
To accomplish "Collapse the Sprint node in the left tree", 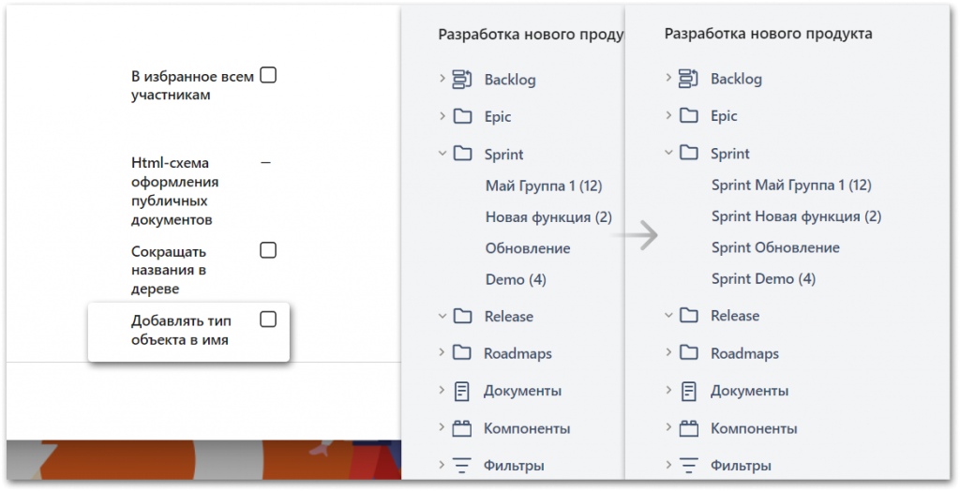I will 442,154.
